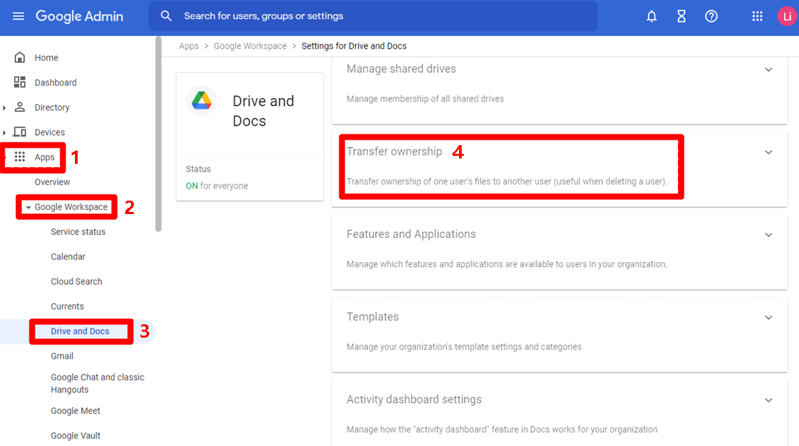
Task: Open Dashboard in sidebar
Action: point(56,82)
